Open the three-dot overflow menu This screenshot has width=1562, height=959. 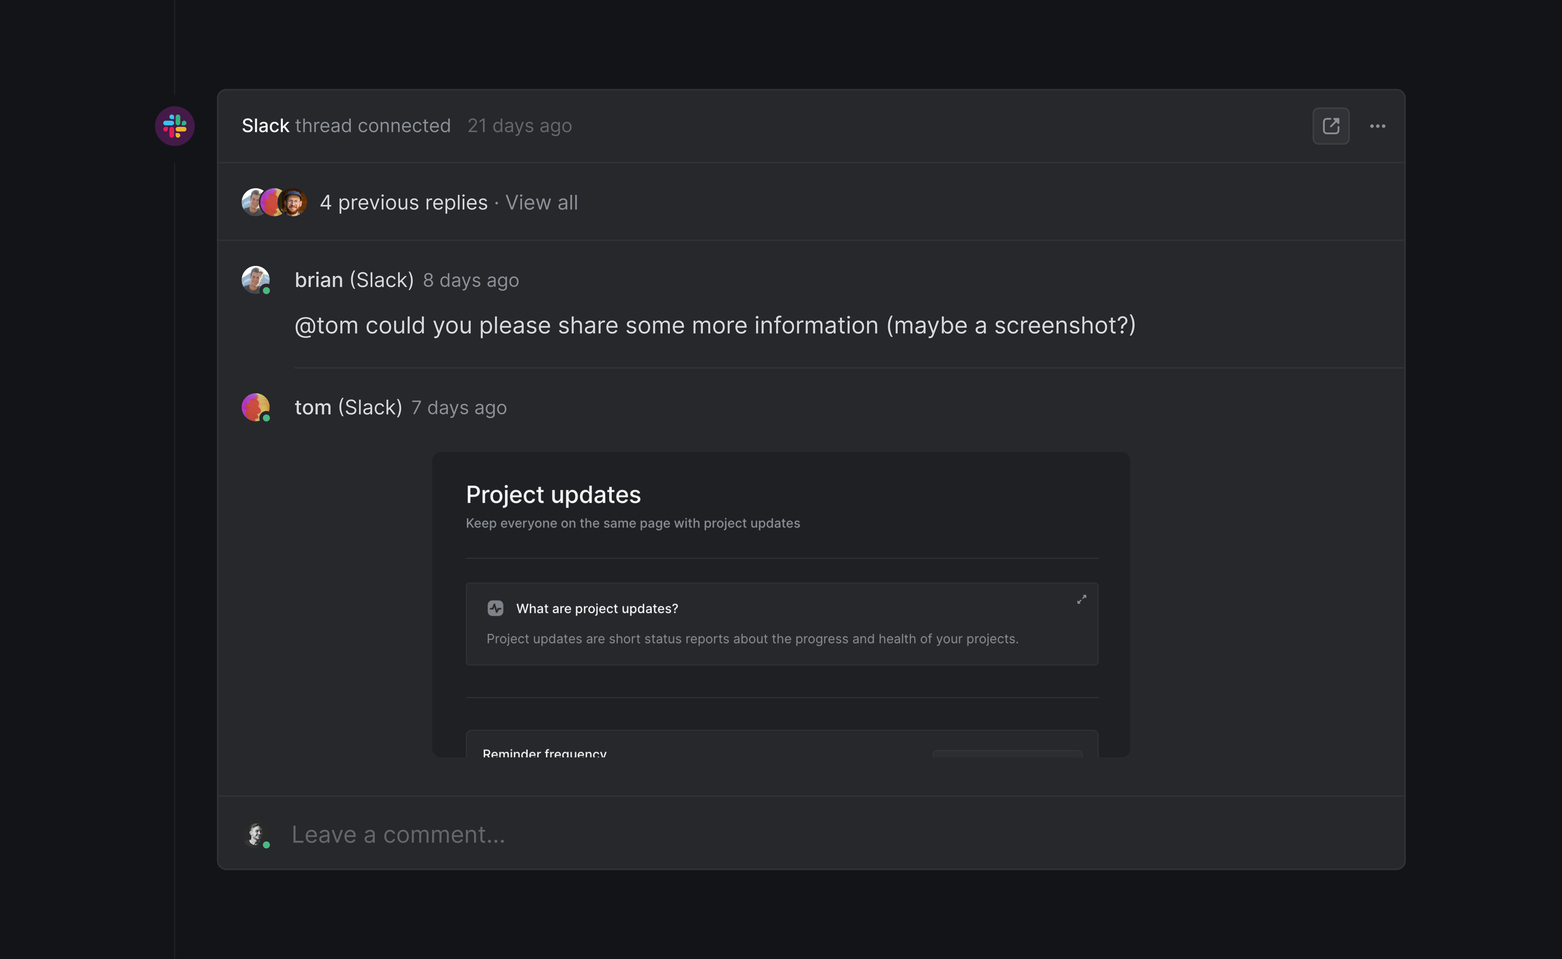(1378, 126)
